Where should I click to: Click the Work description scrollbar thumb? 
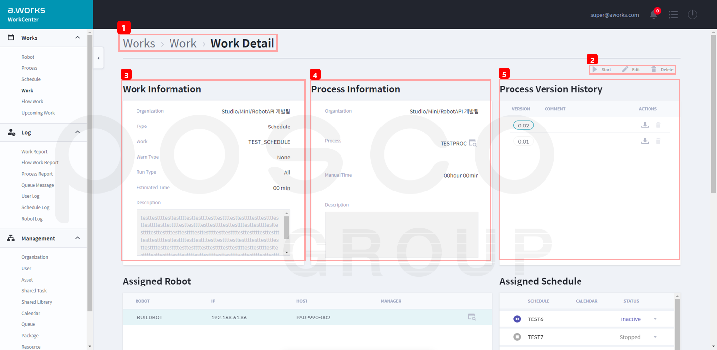coord(287,227)
